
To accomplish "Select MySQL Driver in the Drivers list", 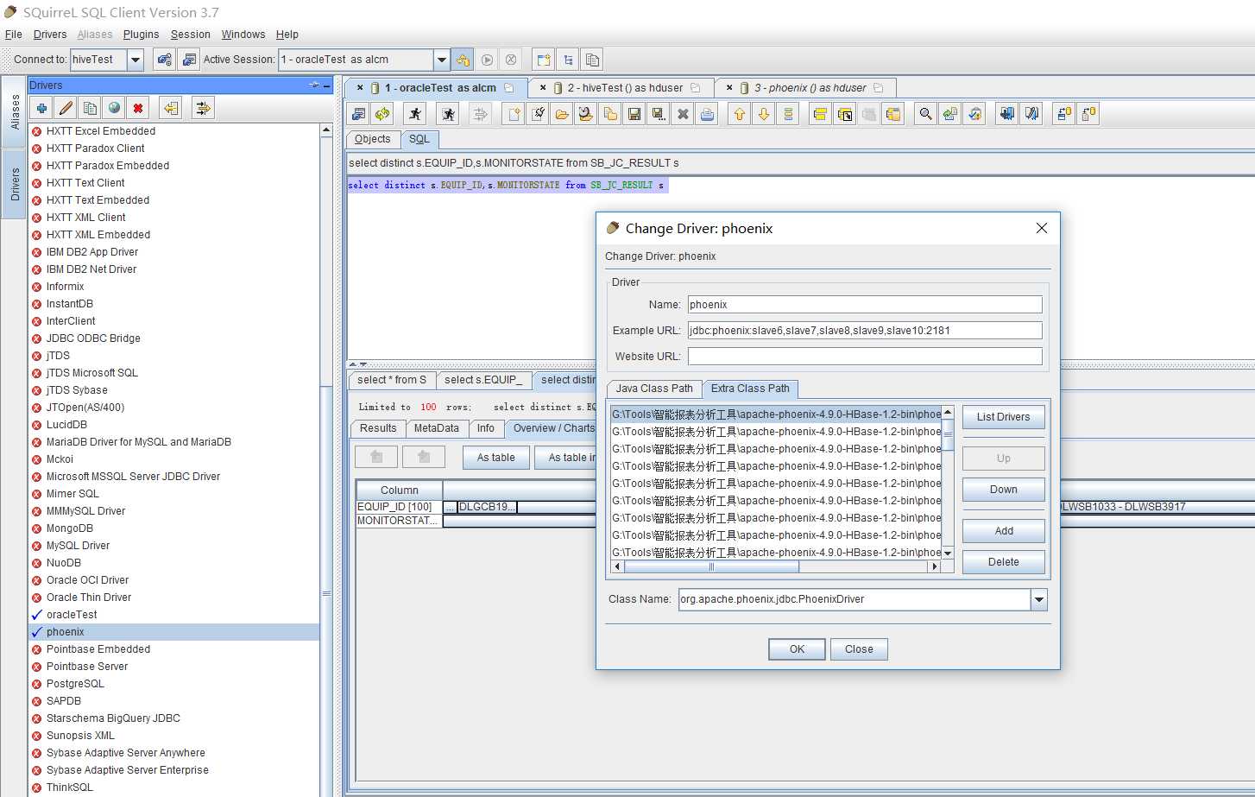I will [173, 546].
